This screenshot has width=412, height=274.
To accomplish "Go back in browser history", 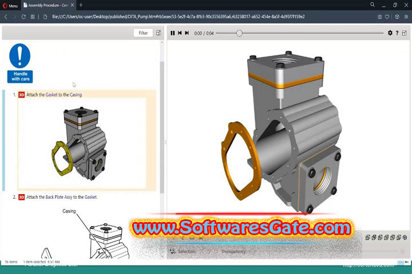I will click(6, 17).
